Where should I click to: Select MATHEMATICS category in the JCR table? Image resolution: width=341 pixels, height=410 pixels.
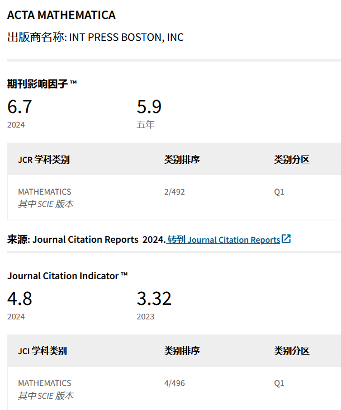point(45,192)
